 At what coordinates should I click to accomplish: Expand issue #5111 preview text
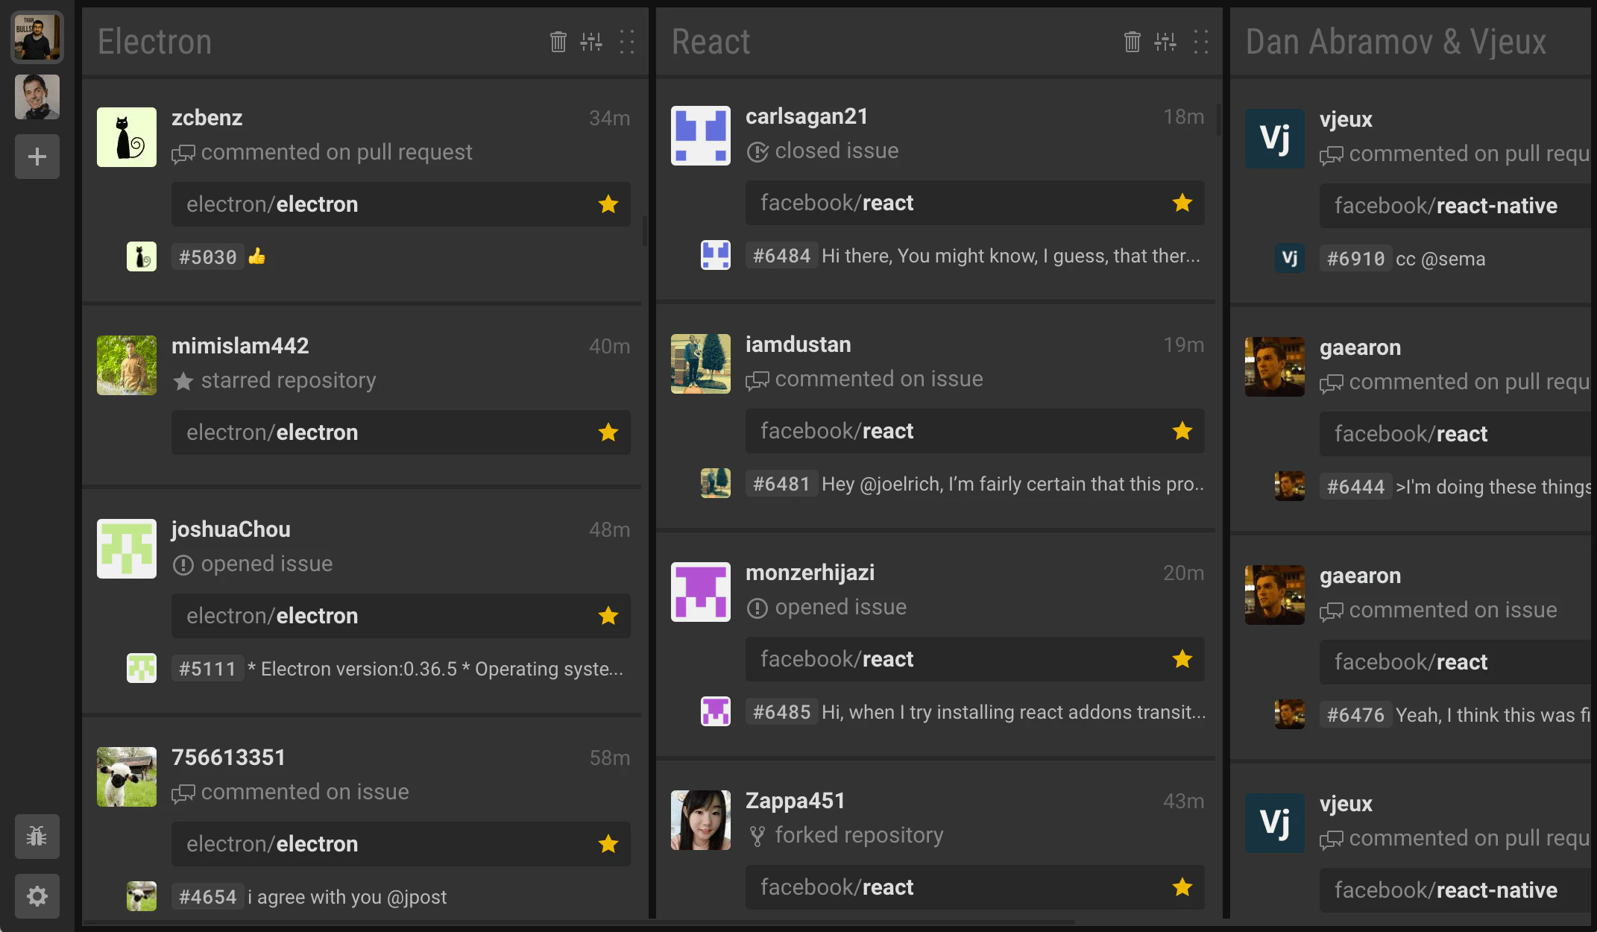point(436,669)
